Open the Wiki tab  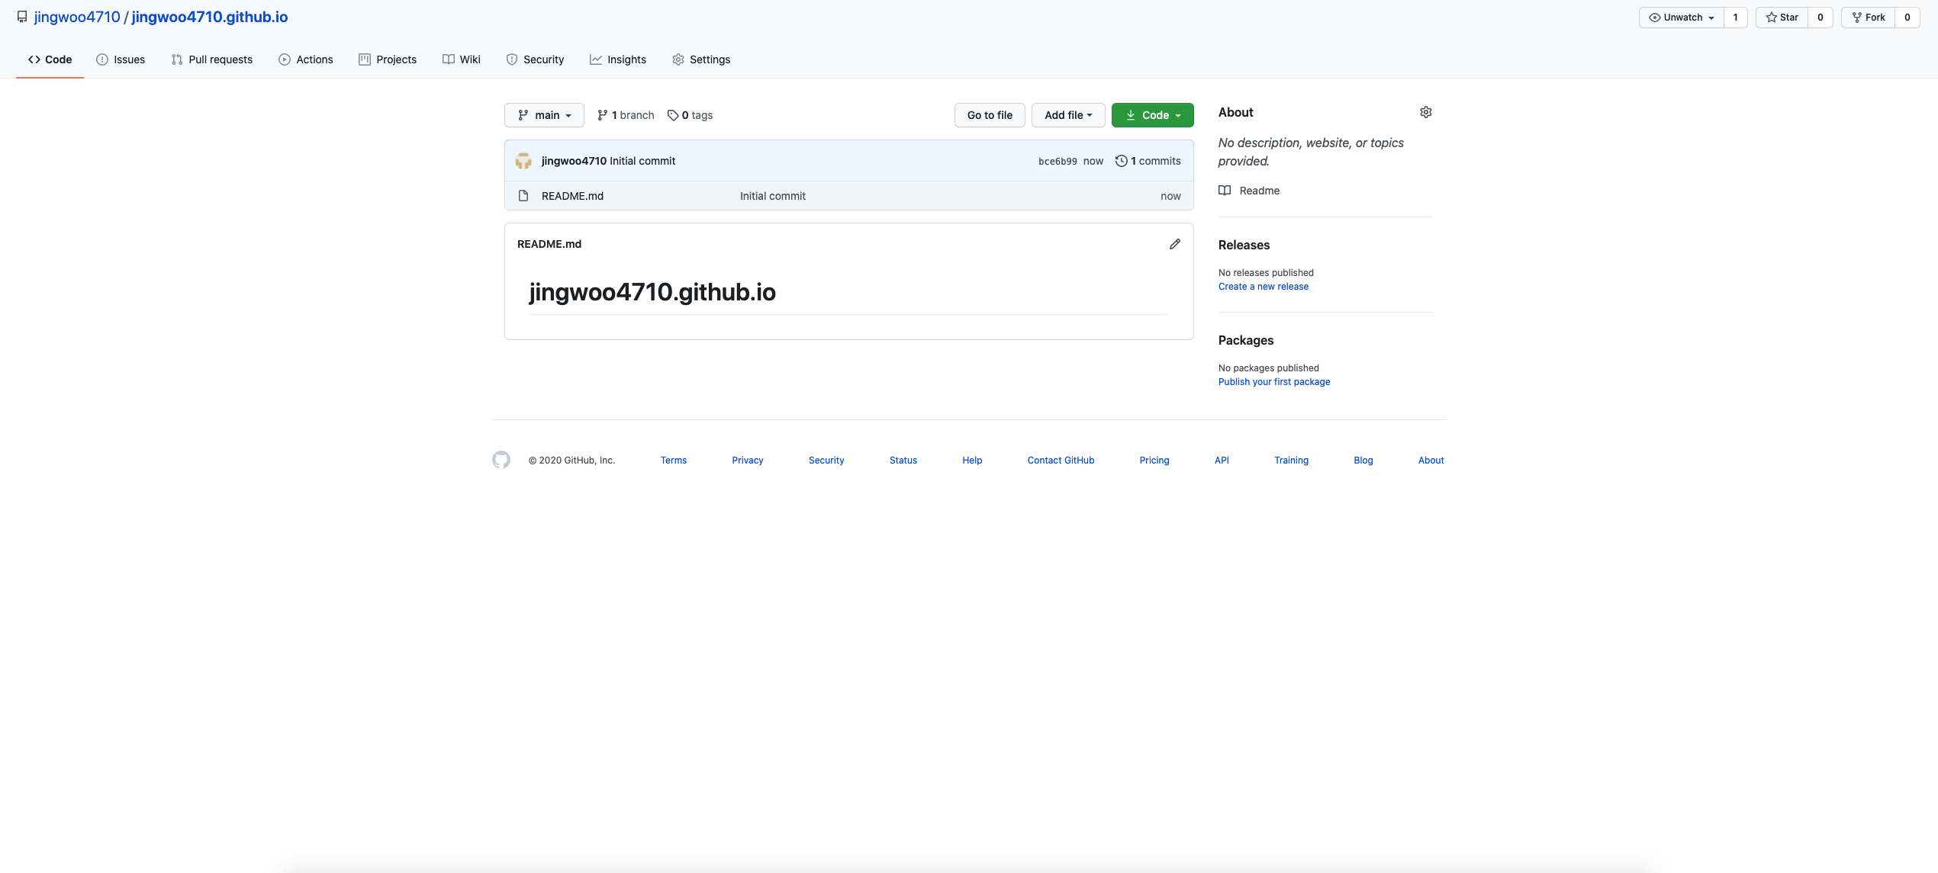click(462, 59)
